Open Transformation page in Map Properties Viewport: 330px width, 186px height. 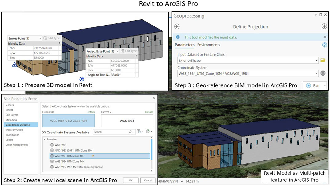point(14,130)
